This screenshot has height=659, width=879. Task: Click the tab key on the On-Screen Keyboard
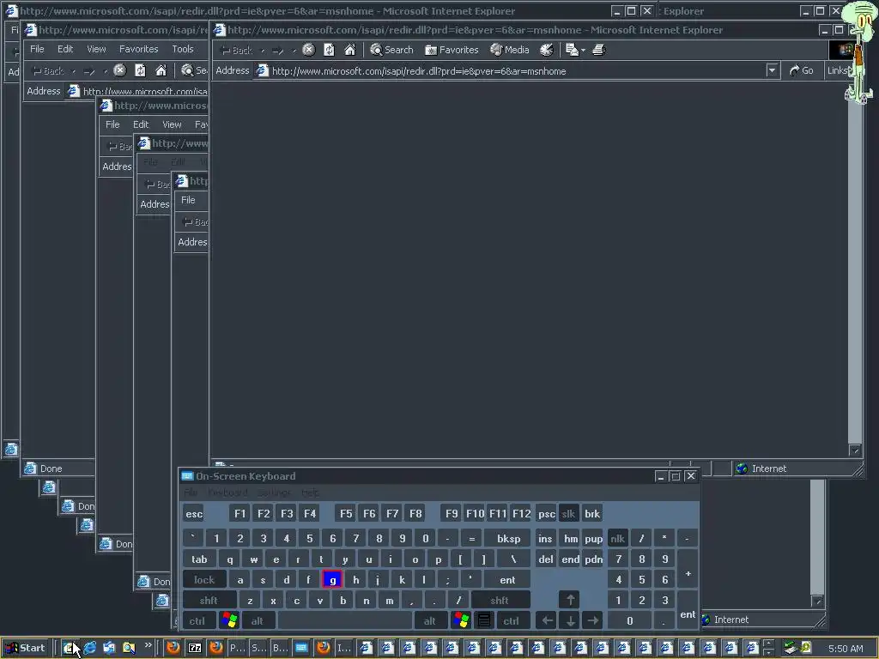point(199,559)
